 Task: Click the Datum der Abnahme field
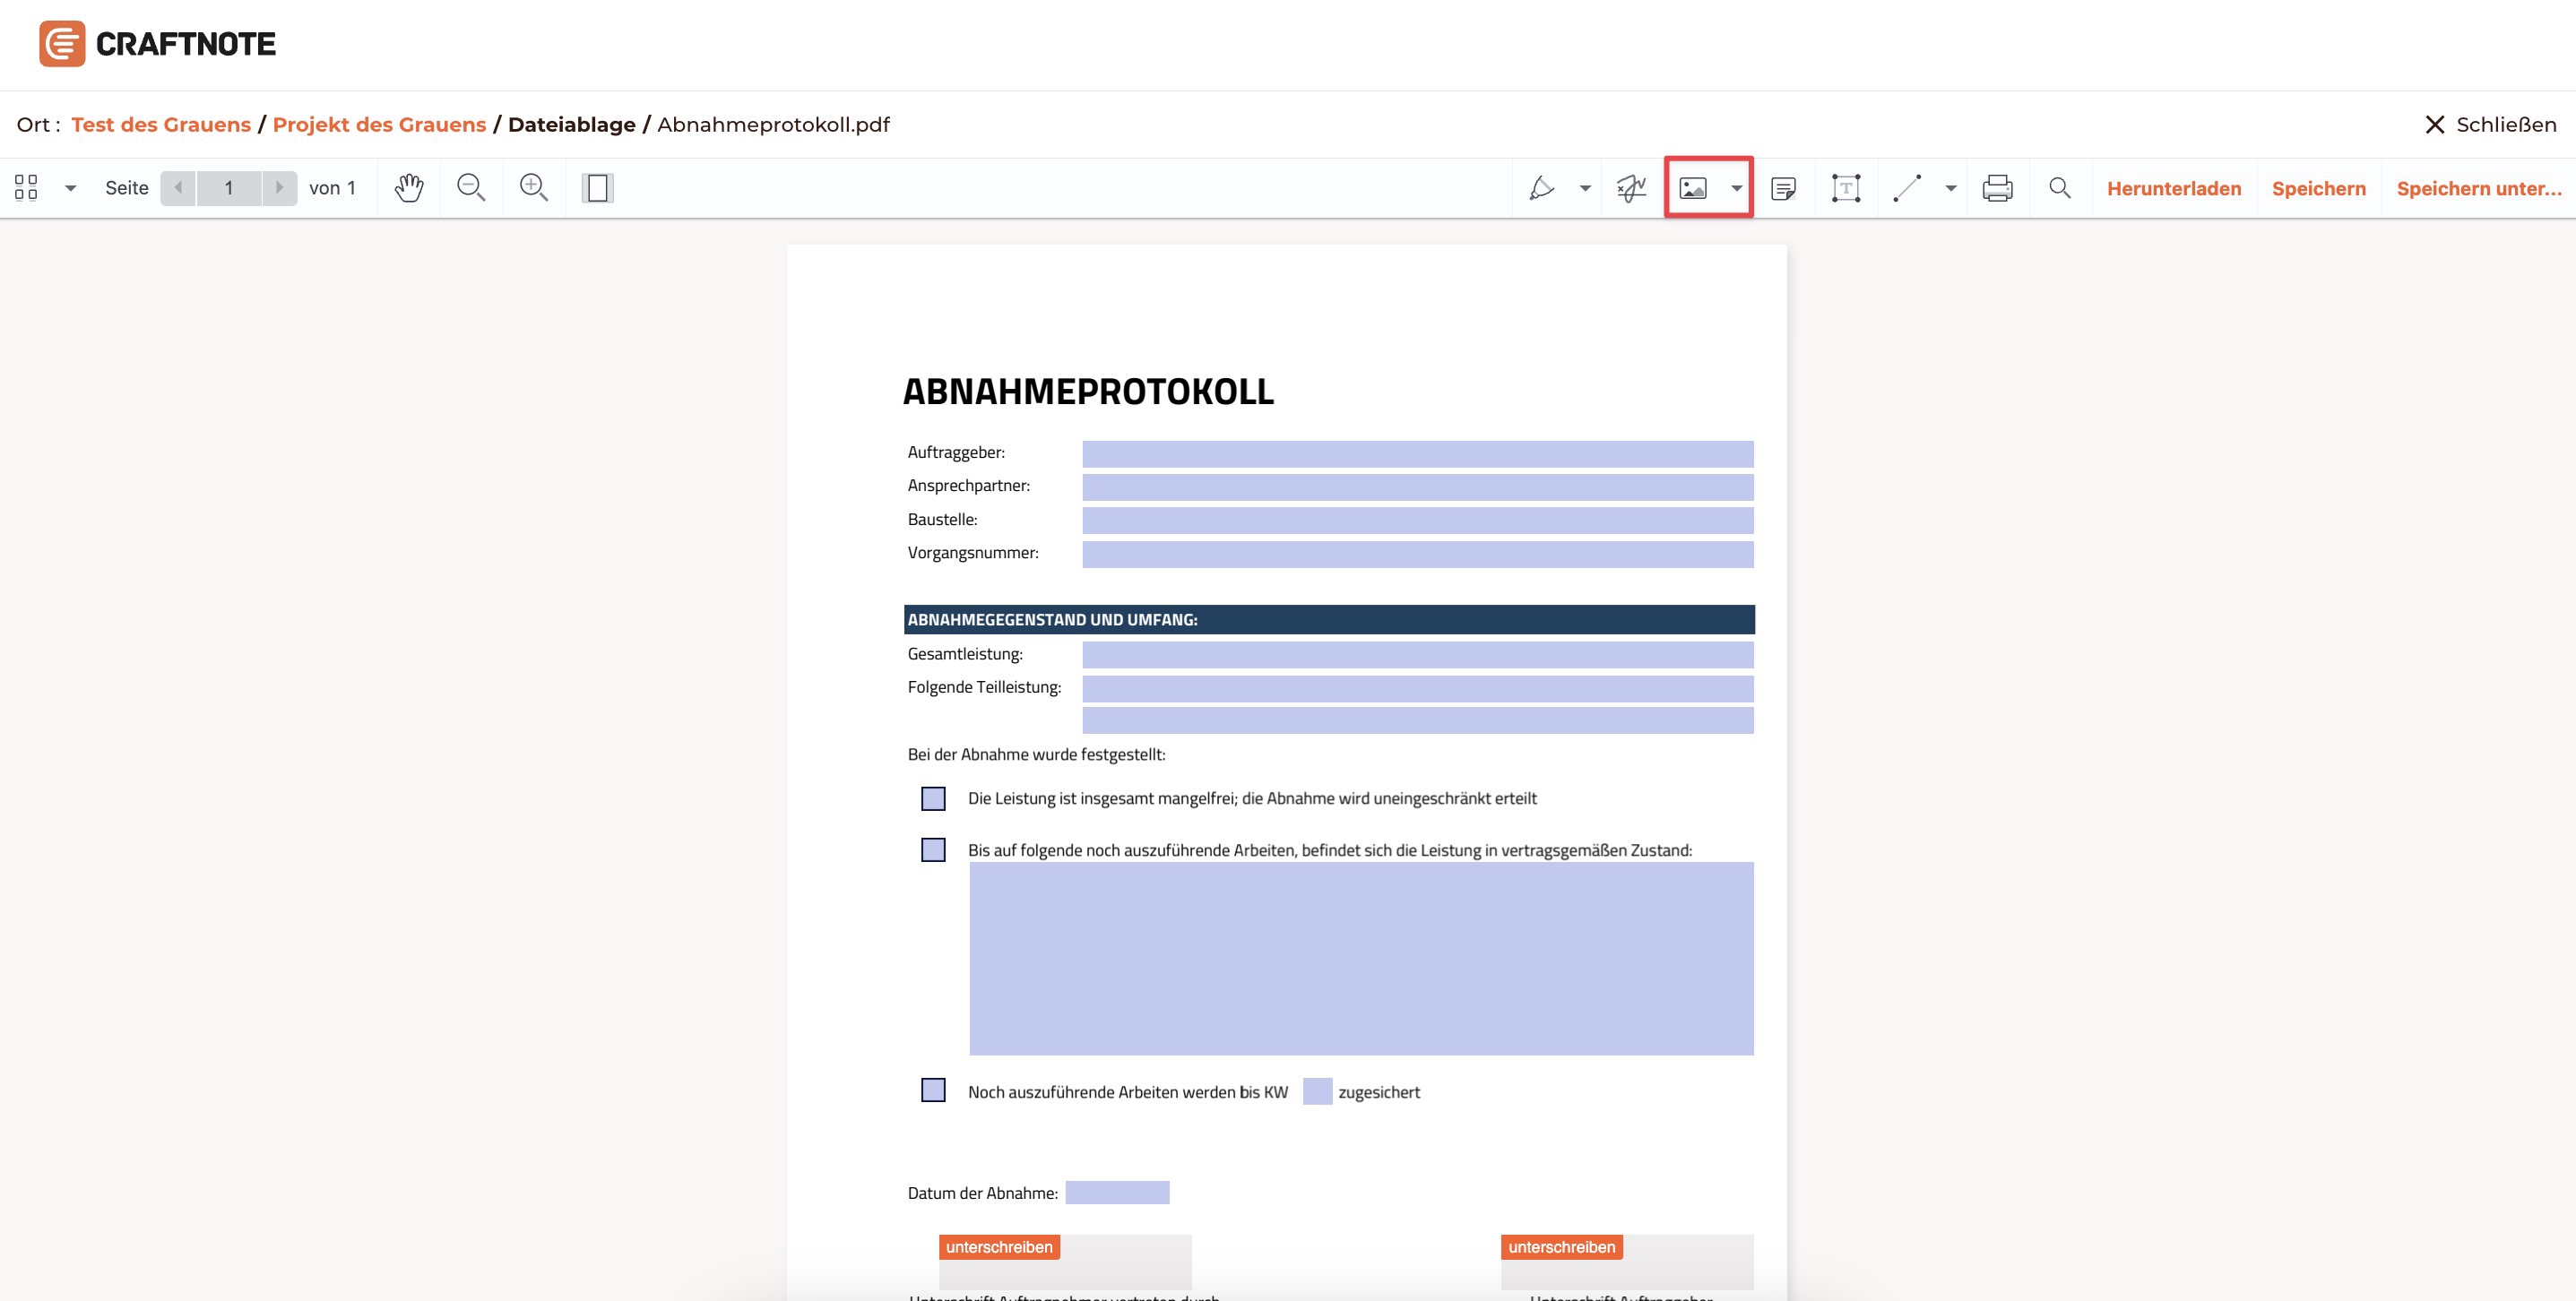click(x=1117, y=1192)
